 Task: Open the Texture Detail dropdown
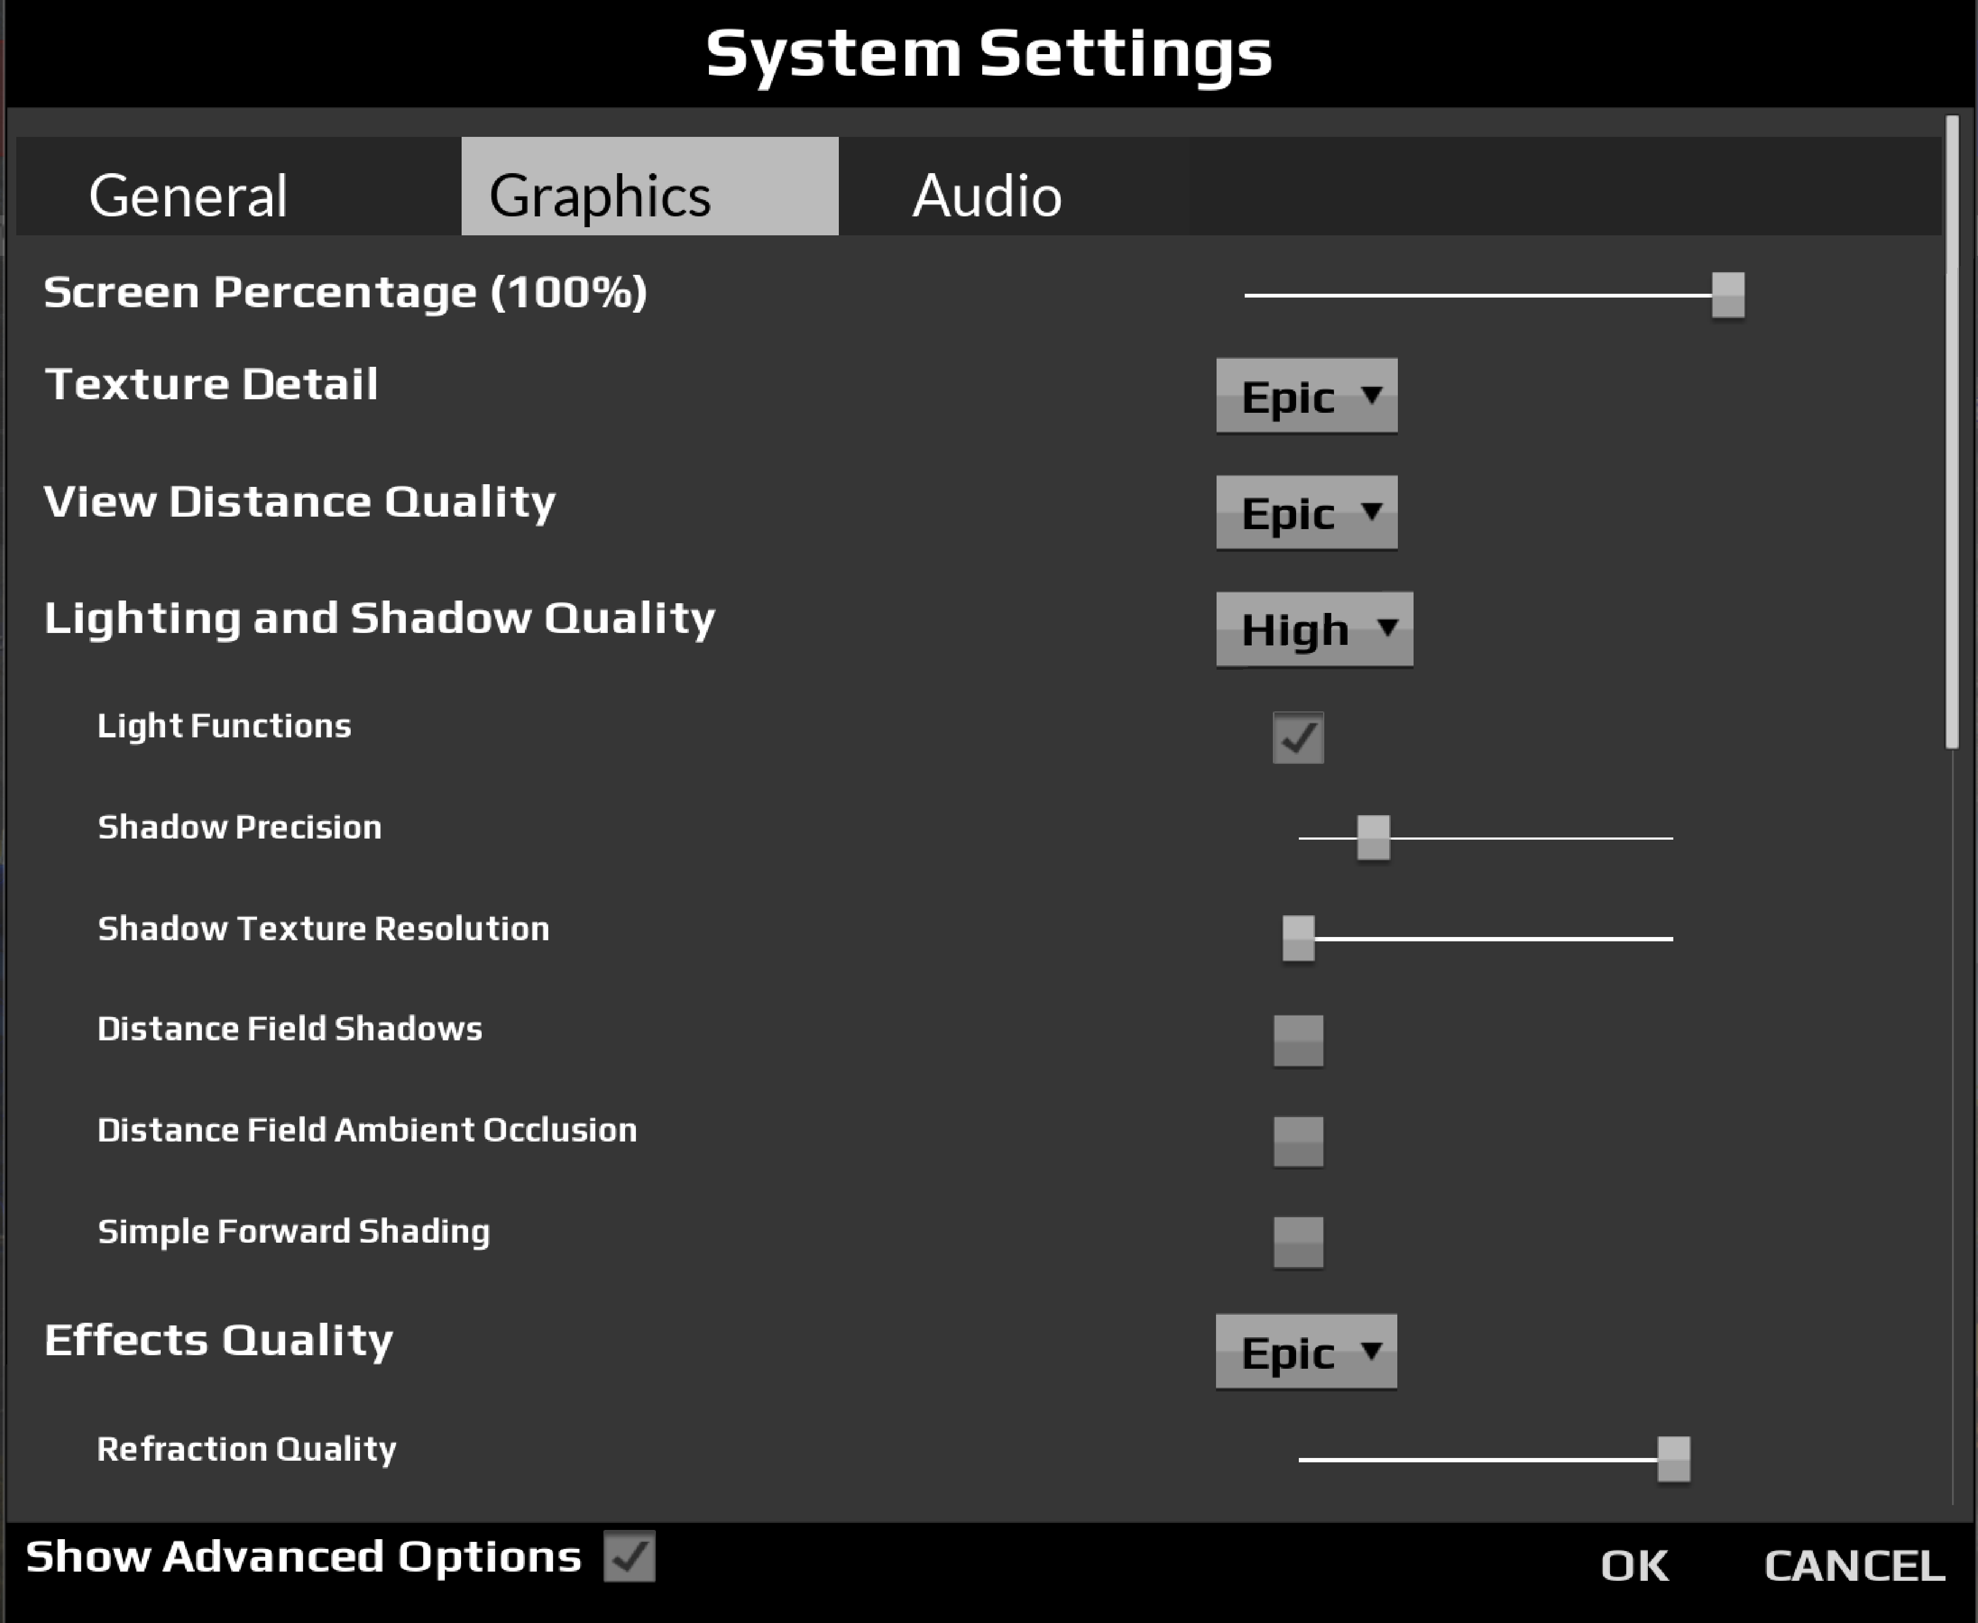click(1305, 395)
